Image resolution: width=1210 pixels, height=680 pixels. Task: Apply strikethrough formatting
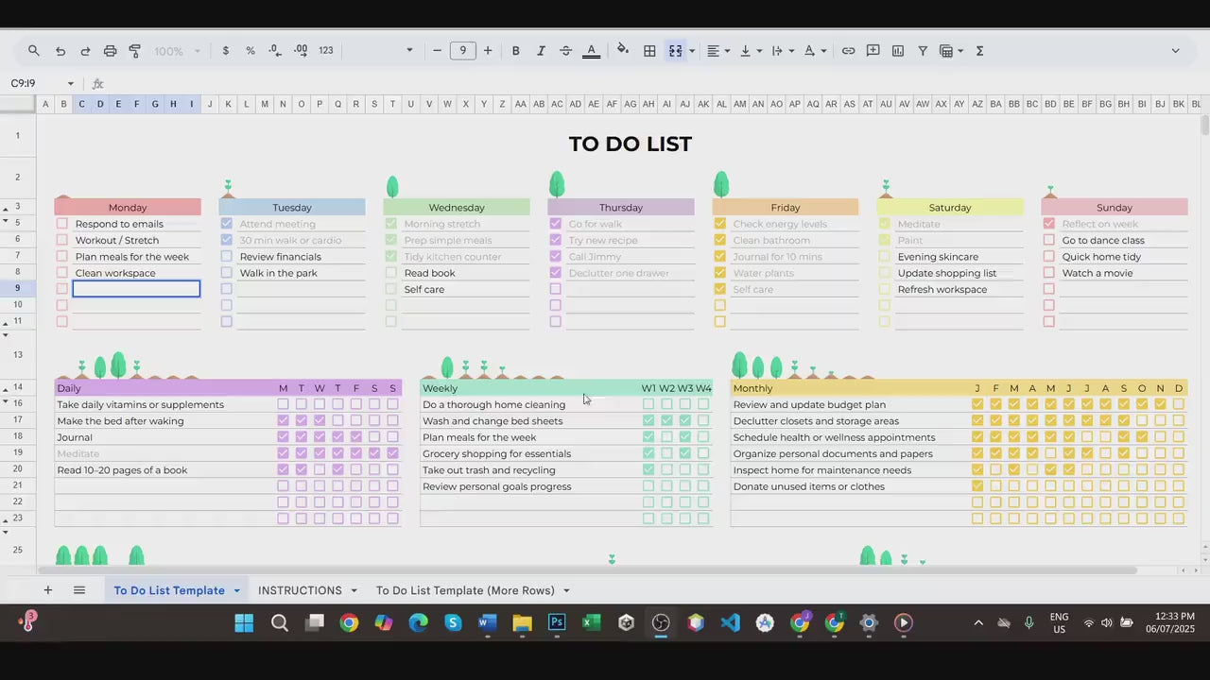coord(565,51)
